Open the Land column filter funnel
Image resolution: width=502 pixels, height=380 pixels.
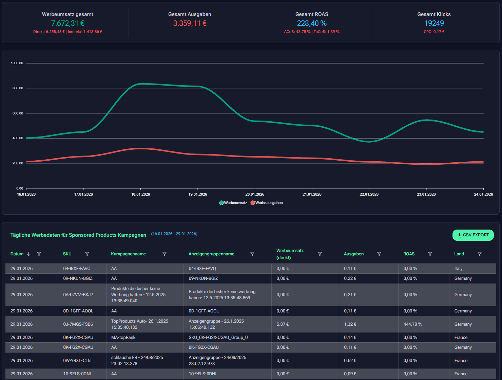(x=480, y=254)
